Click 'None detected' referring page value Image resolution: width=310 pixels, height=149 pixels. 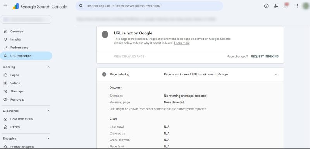(174, 102)
